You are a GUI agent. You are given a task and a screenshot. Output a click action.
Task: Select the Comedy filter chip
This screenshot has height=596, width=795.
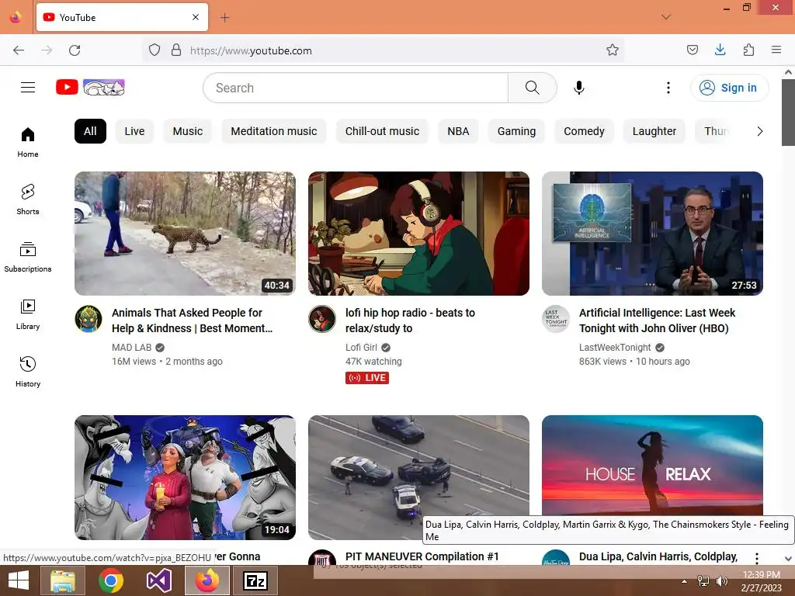[x=584, y=131]
